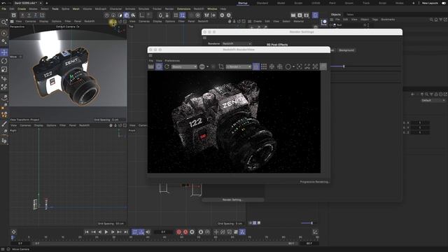Open the Mesh menu in the menu bar
448x252 pixels.
pos(76,9)
